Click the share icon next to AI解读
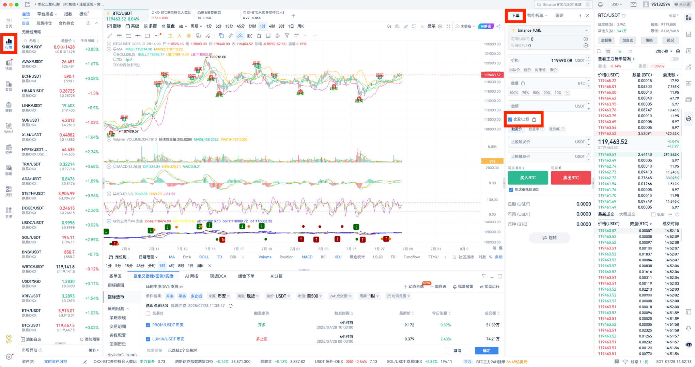 pos(498,26)
